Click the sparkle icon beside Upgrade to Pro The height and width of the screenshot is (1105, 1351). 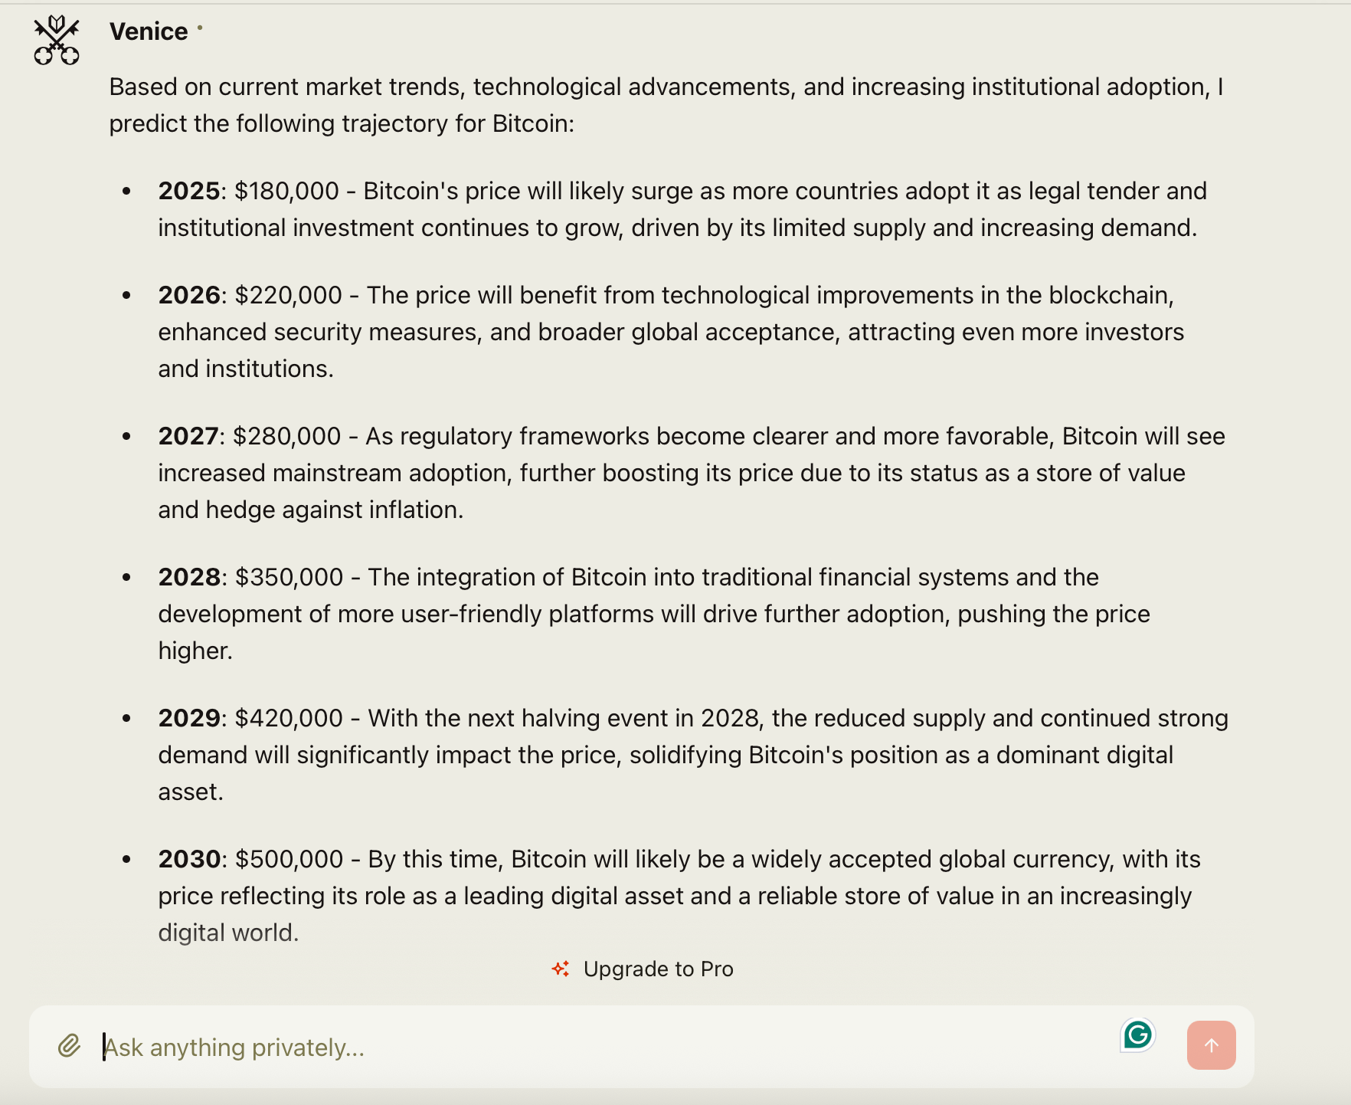point(561,969)
